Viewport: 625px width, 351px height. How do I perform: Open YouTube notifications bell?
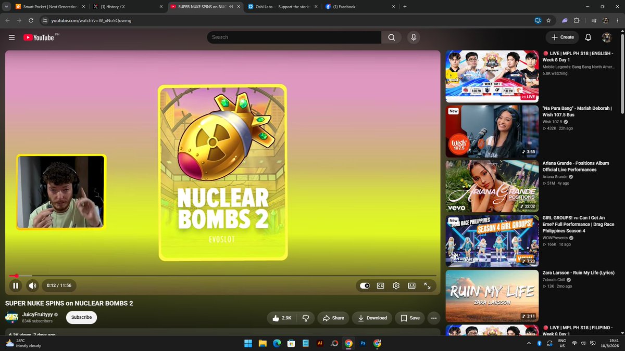coord(588,37)
